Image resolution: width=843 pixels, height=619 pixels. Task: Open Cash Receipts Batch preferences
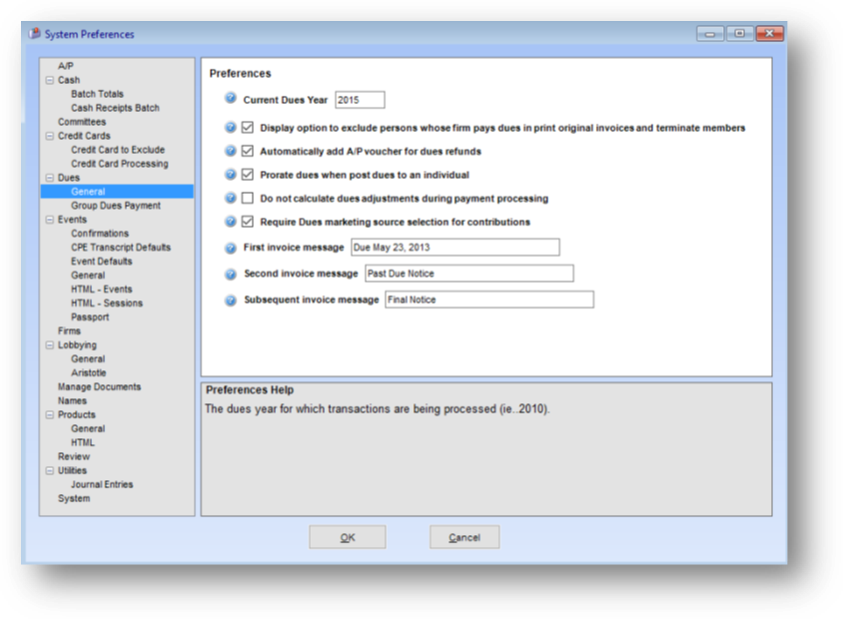tap(115, 108)
